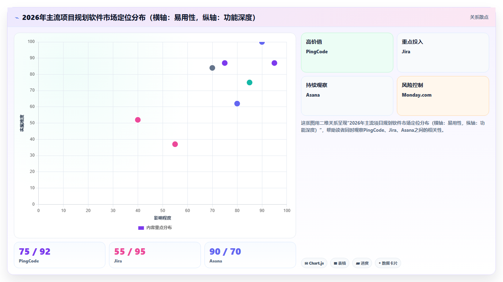Screen dimensions: 503x282
Task: Open the 持续观察 Asana quadrant card
Action: (x=347, y=96)
